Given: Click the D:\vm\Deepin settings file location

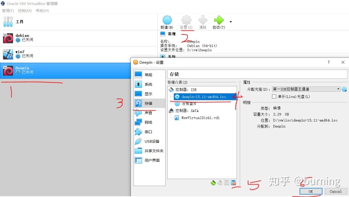Looking at the screenshot, I should coord(199,50).
